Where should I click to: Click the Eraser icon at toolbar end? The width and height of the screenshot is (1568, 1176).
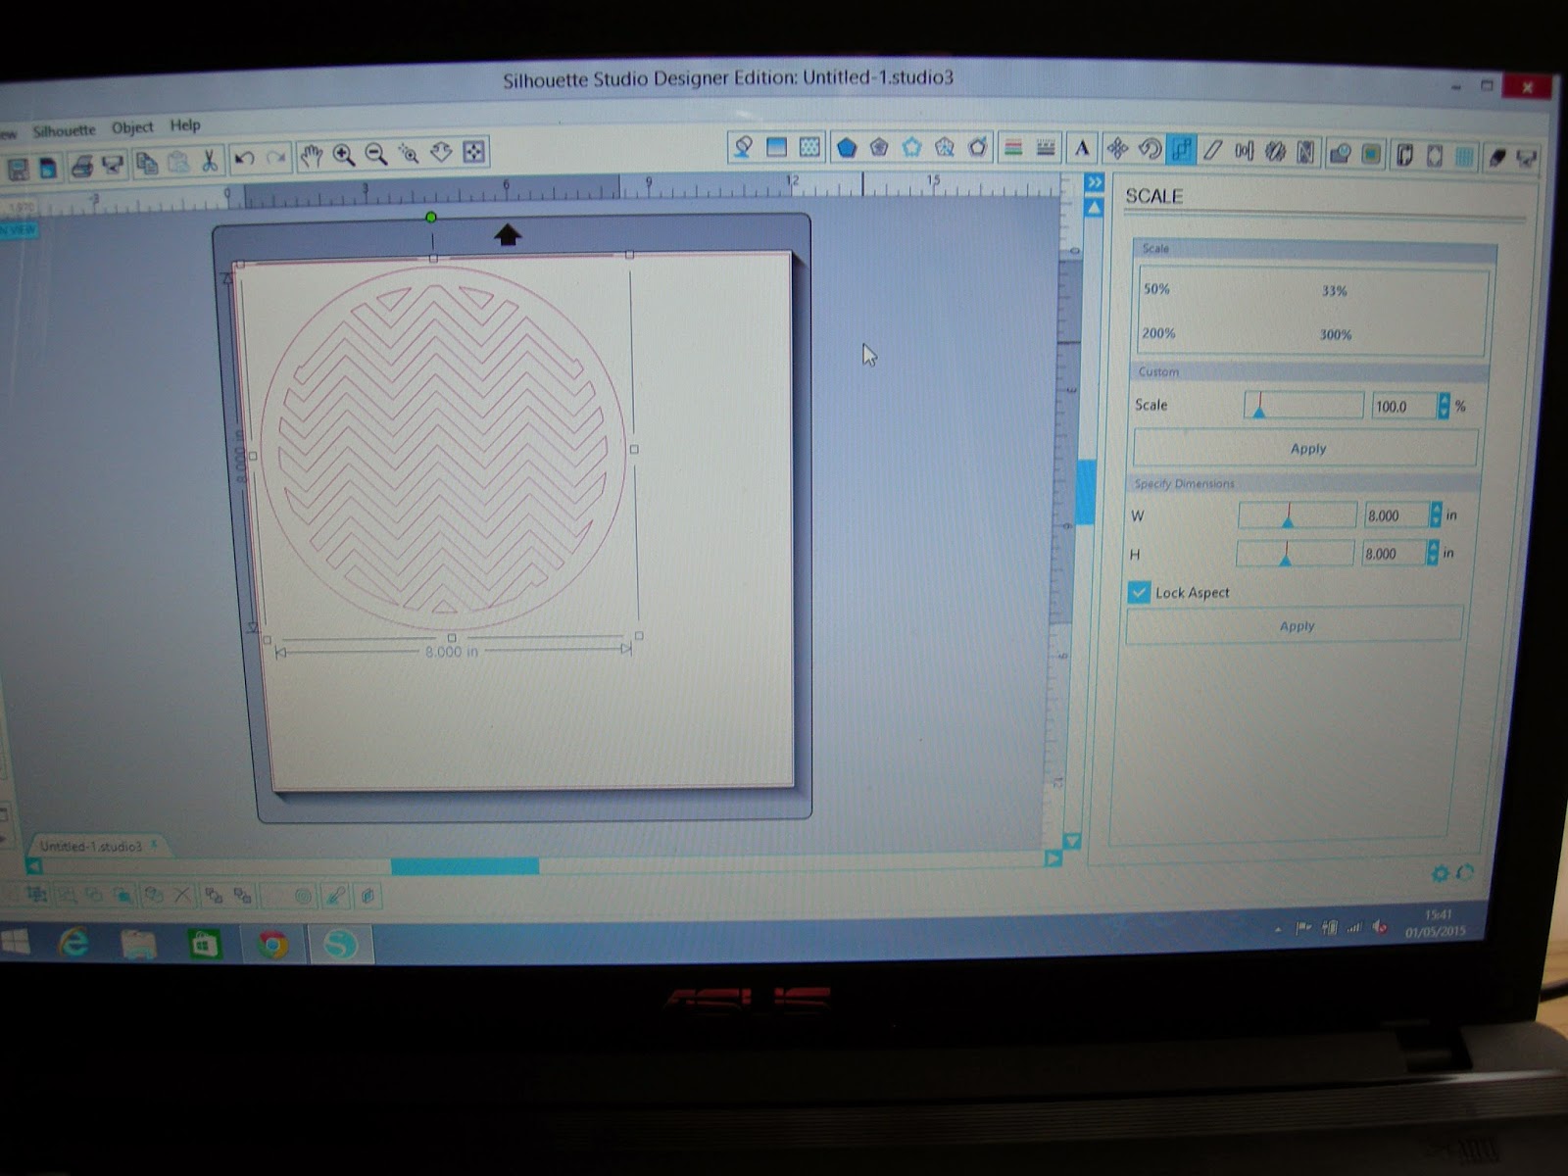coord(1496,157)
